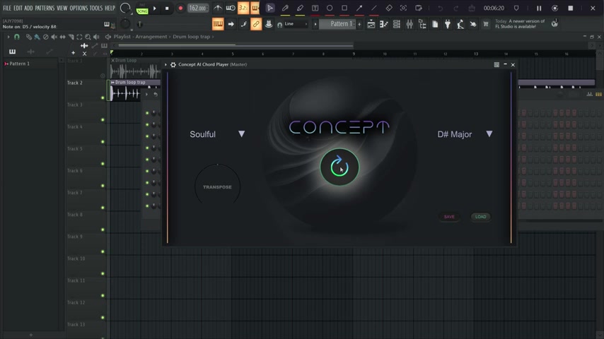Open the Mixer view icon
The height and width of the screenshot is (339, 604).
pyautogui.click(x=410, y=24)
